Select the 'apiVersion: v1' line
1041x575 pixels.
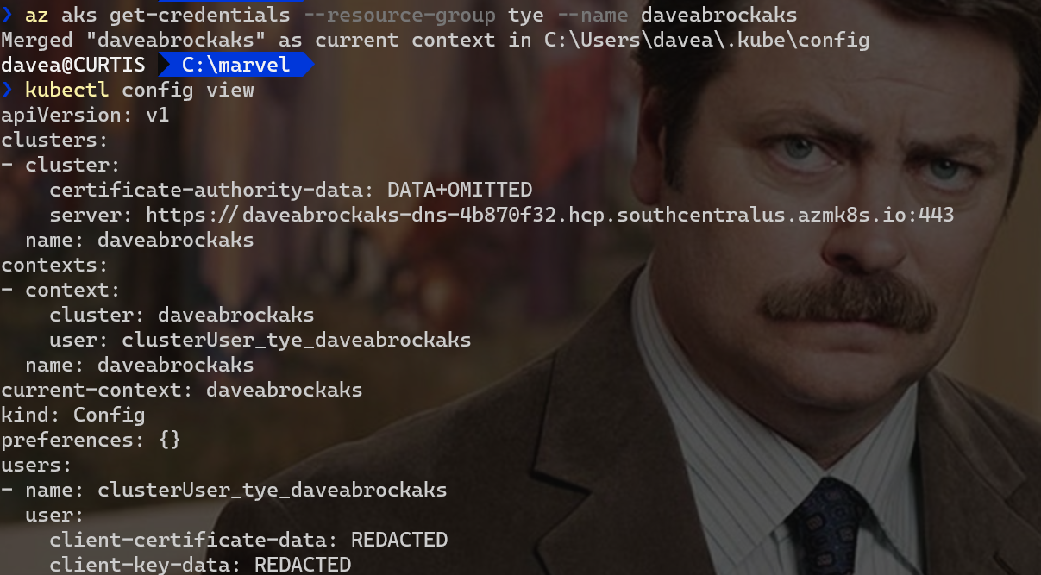pos(85,115)
